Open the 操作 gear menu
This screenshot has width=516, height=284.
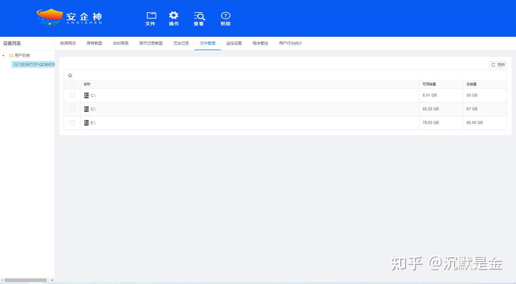tap(174, 19)
